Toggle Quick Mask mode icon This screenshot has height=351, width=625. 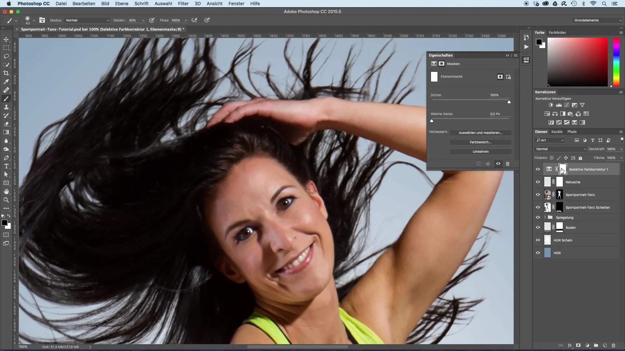pos(6,235)
